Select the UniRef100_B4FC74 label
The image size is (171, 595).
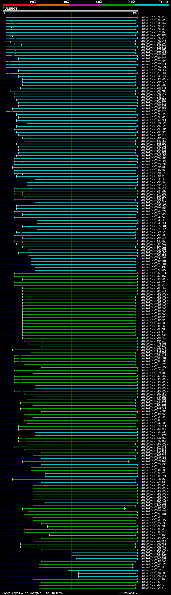(x=153, y=341)
